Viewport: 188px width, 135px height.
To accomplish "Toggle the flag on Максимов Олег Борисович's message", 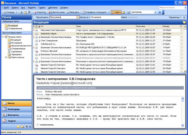I will 182,30.
